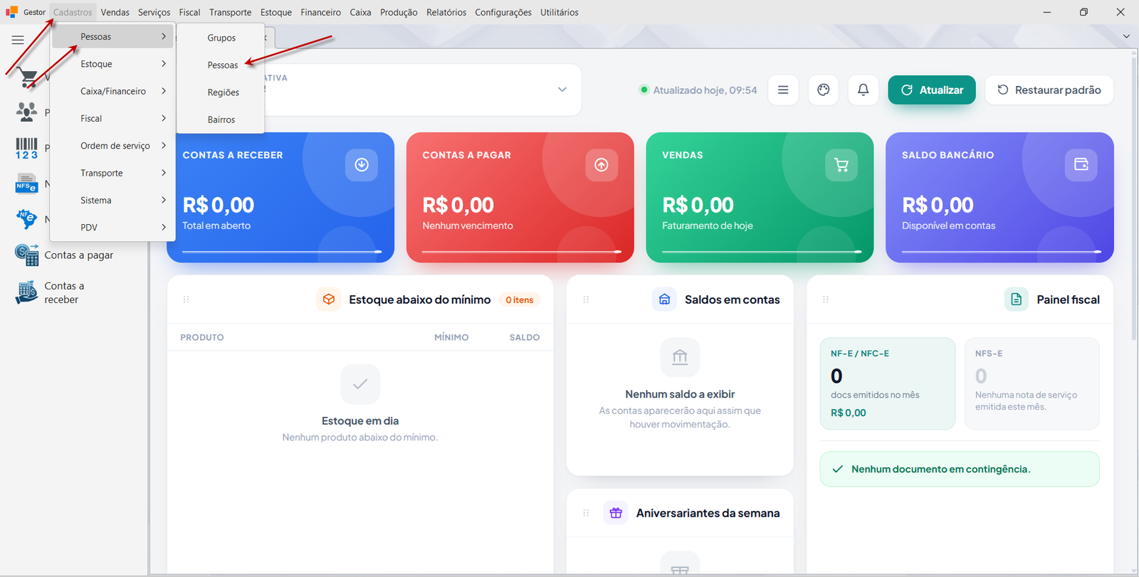This screenshot has height=577, width=1139.
Task: Expand the Caixa/Financeiro submenu
Action: pos(112,91)
